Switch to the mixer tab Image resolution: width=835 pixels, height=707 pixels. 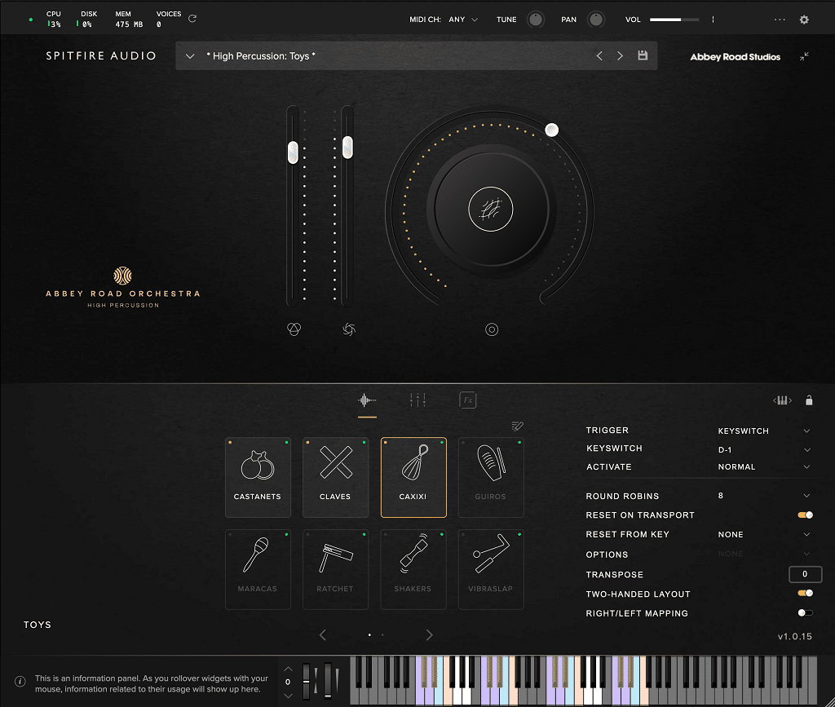[x=418, y=400]
